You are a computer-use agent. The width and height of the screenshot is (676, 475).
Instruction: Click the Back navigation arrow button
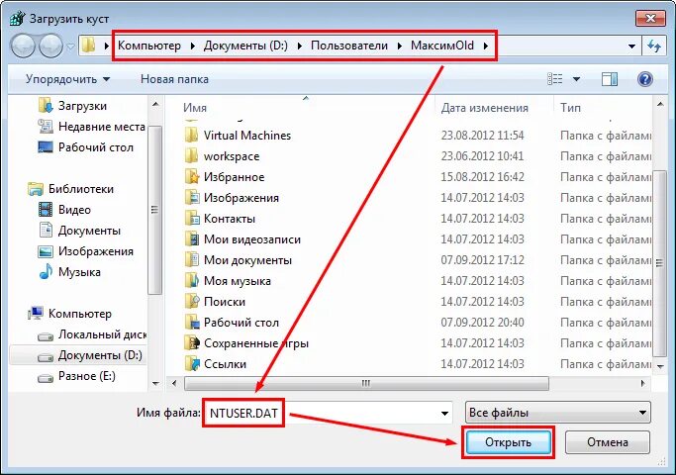point(23,46)
